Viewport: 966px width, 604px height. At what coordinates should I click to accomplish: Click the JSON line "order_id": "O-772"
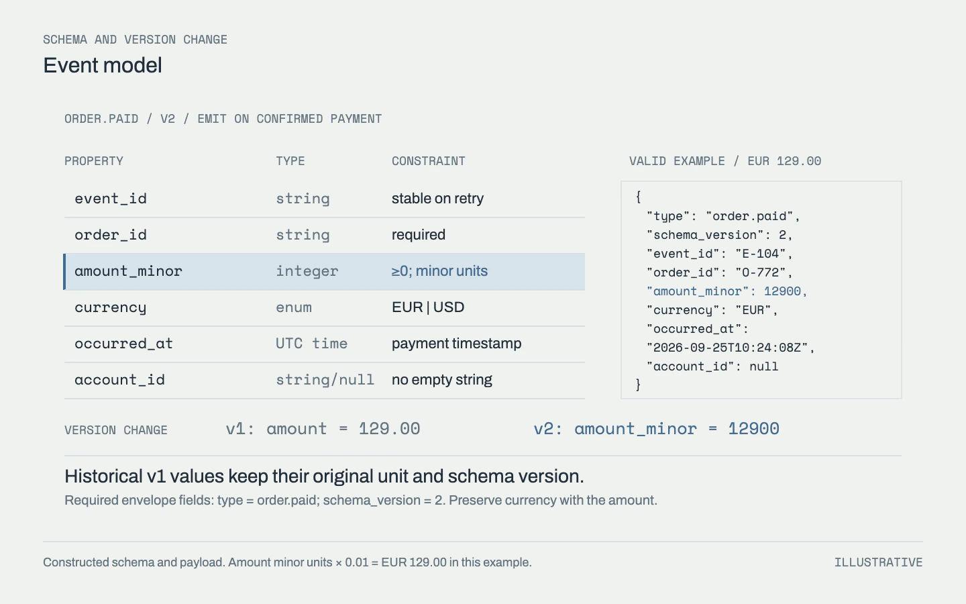[719, 272]
